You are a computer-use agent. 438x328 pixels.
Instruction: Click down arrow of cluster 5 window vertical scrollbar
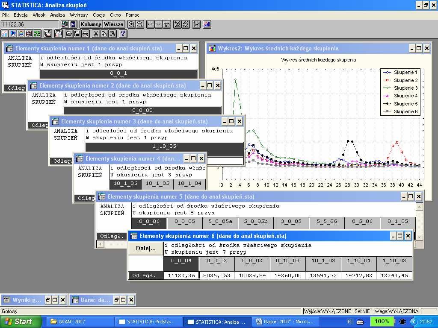point(419,237)
